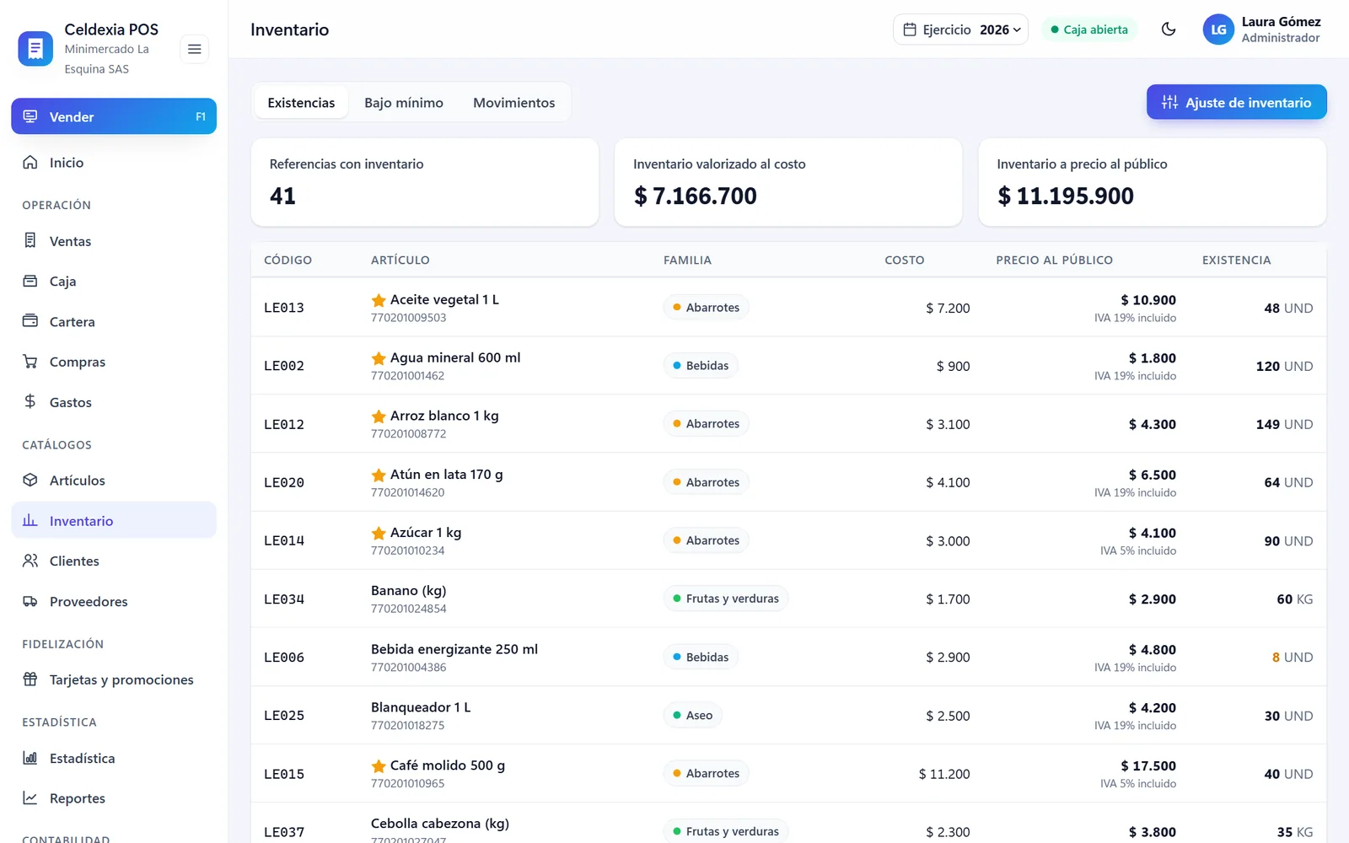
Task: Click the price $ 17.500
Action: coord(1148,766)
